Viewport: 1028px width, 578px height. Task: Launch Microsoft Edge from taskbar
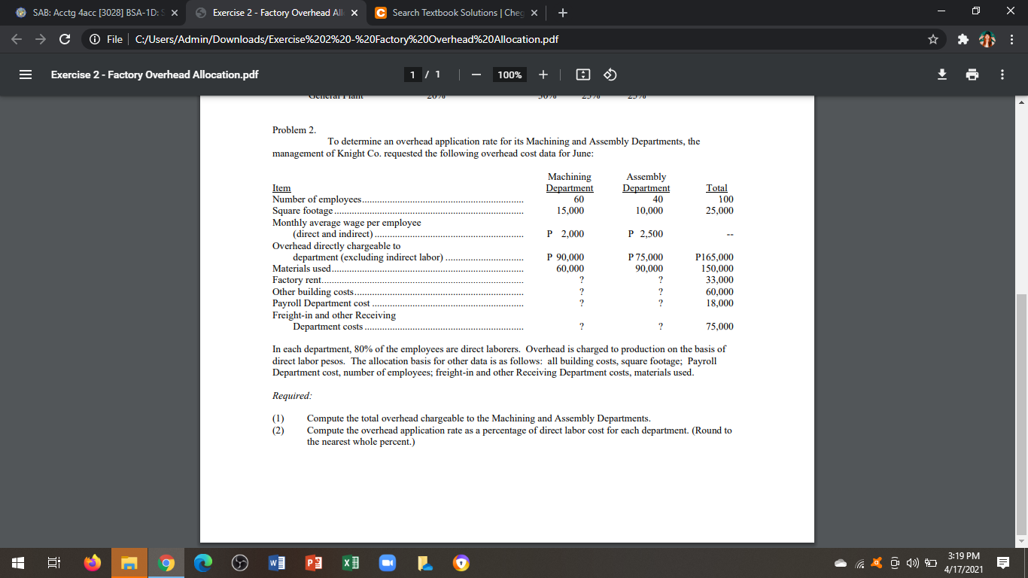[x=202, y=562]
